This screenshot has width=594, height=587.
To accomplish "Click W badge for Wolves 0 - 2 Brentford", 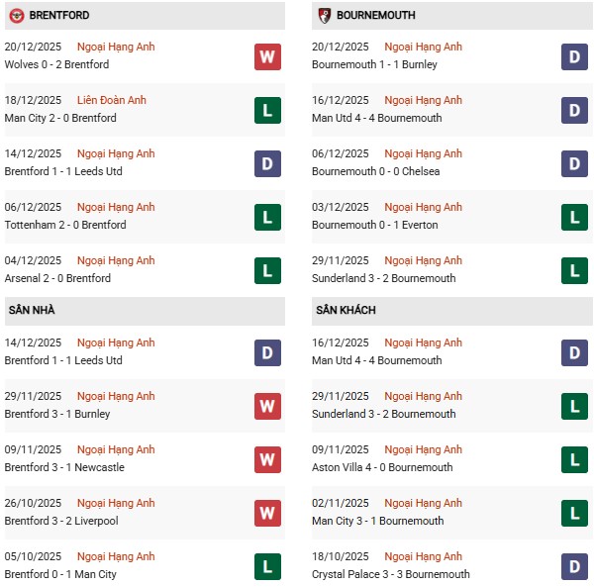I will click(x=267, y=56).
